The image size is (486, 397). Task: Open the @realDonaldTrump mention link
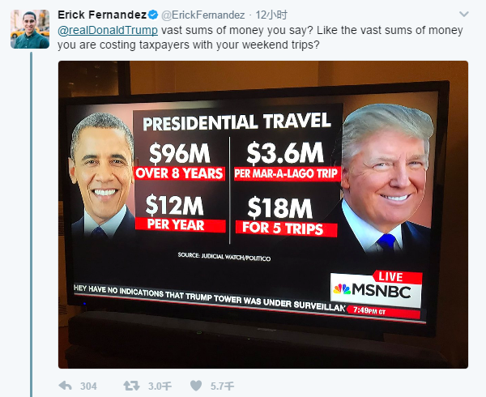tap(108, 30)
